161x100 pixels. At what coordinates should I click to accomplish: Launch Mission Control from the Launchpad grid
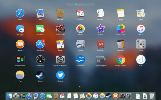[20, 59]
